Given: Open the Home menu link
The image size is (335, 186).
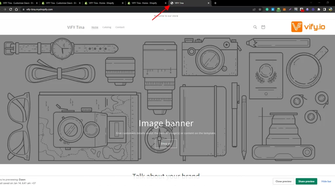Looking at the screenshot, I should point(95,27).
